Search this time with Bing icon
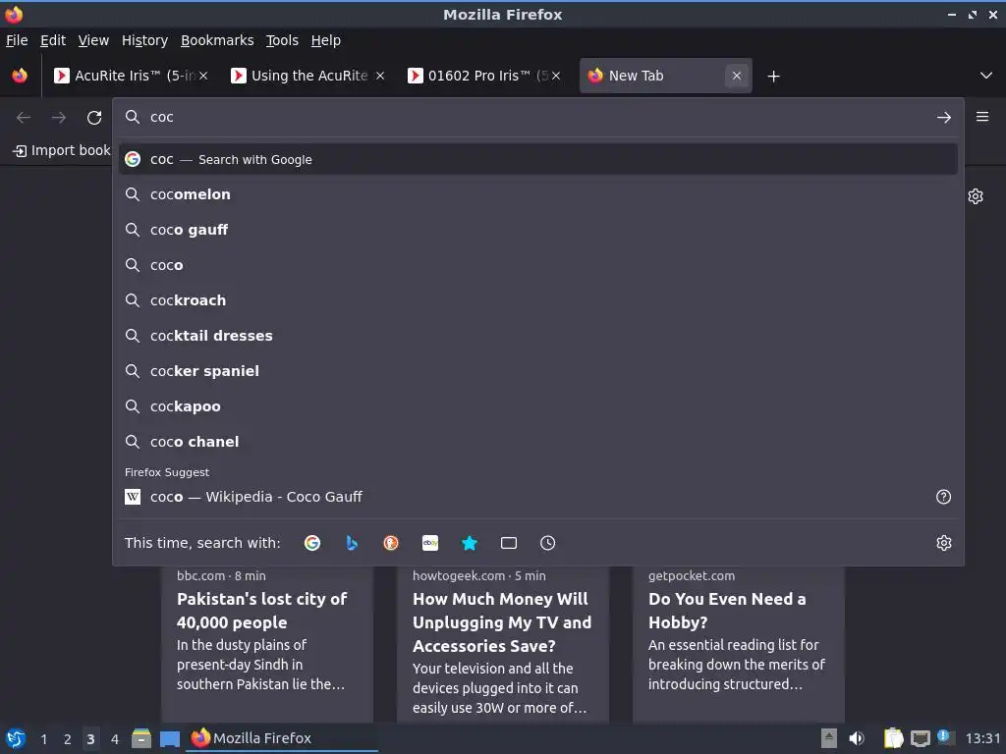1006x754 pixels. click(x=352, y=543)
